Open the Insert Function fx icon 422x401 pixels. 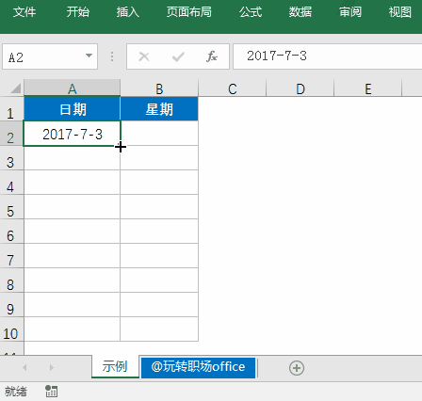click(x=212, y=56)
